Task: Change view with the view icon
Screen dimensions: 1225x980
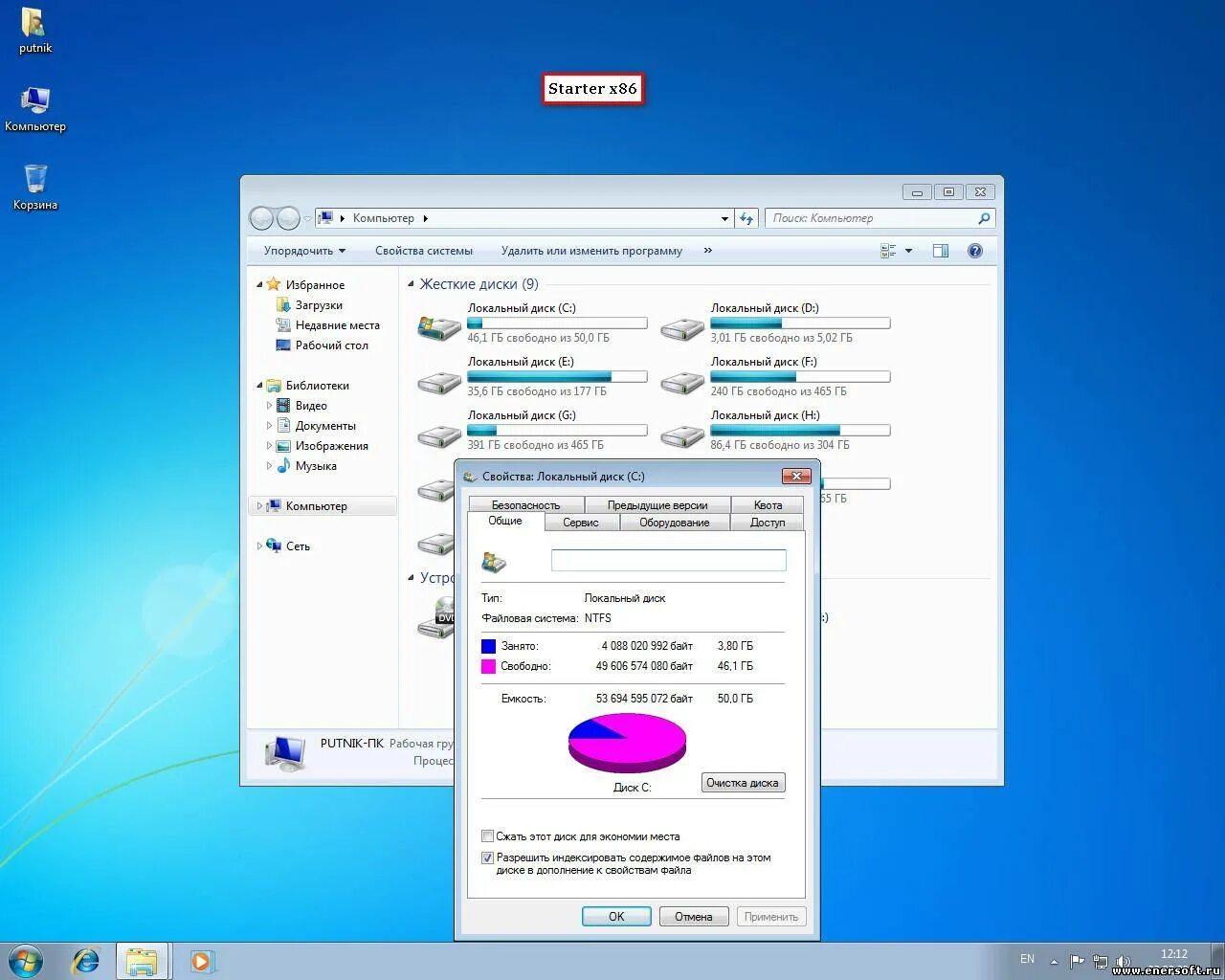Action: point(888,251)
